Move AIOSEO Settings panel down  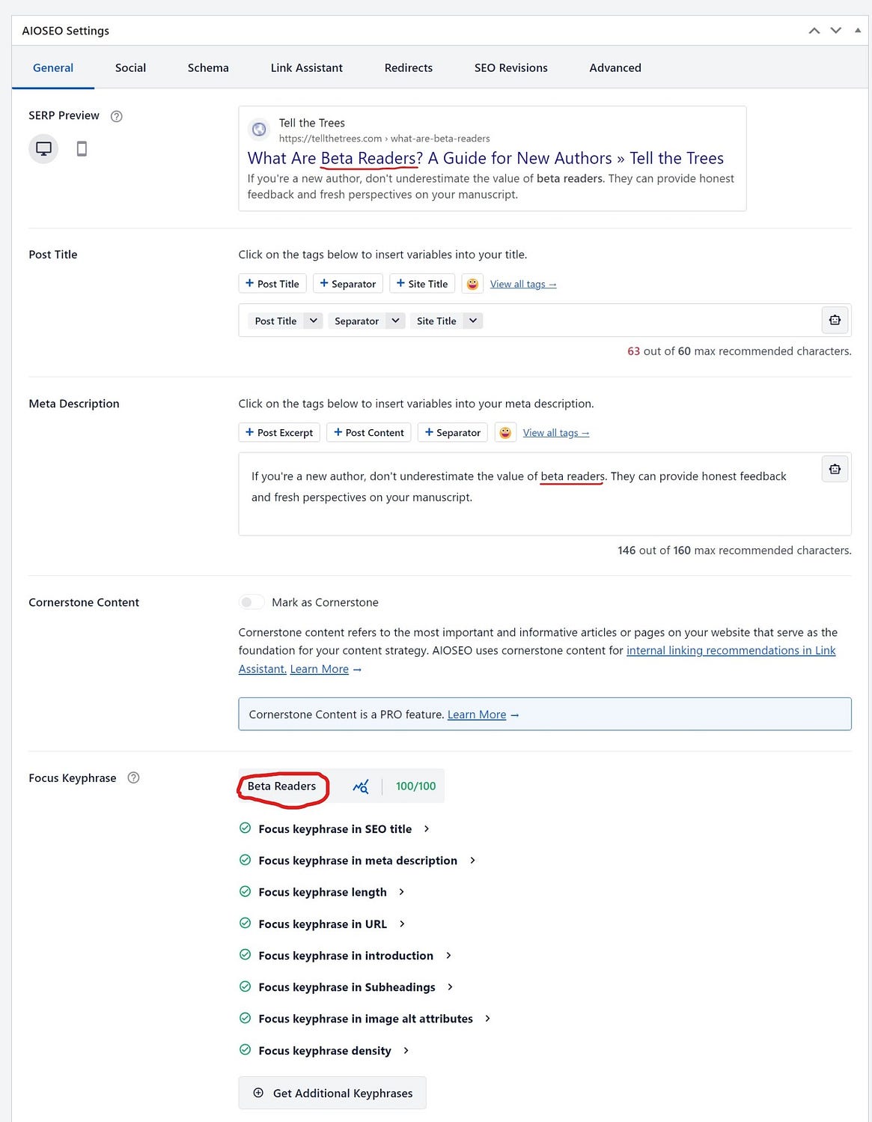(x=836, y=31)
